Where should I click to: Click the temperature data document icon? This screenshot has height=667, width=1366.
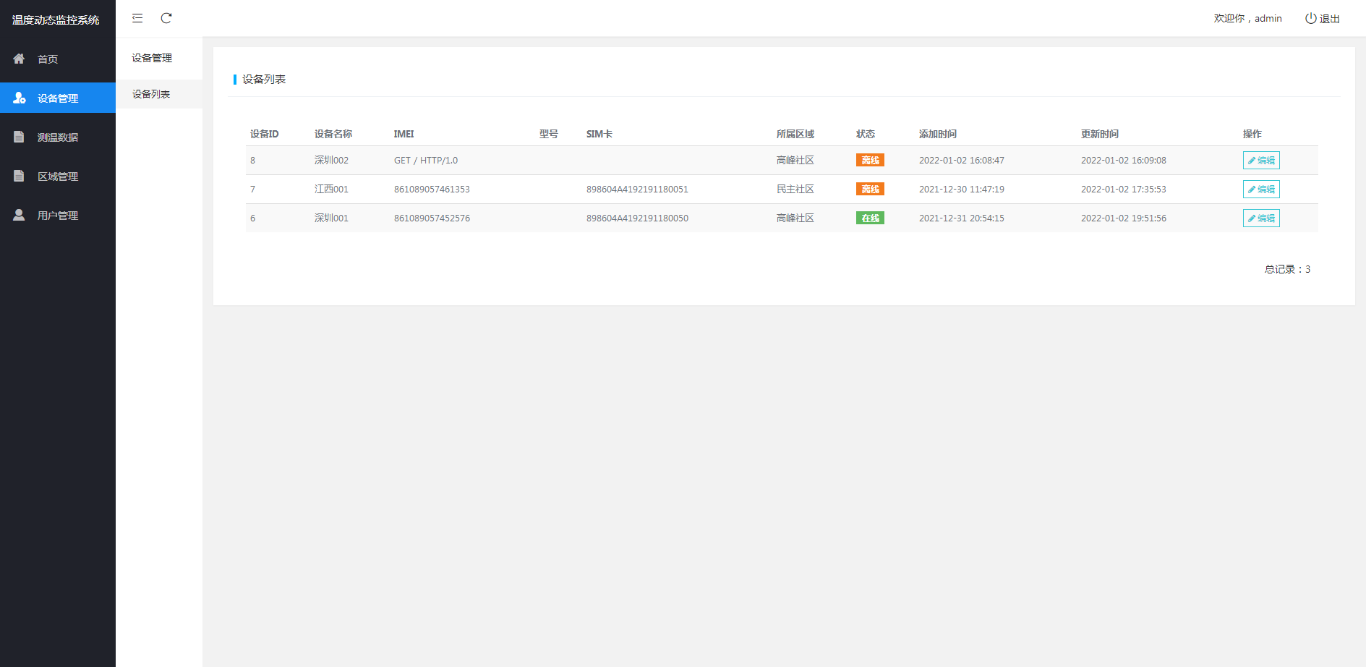(19, 137)
